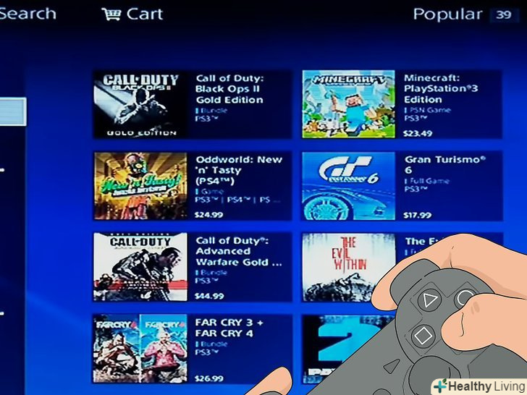Image resolution: width=527 pixels, height=395 pixels.
Task: Open Oddworld: New 'n' Tasty (PS4) title
Action: (239, 170)
